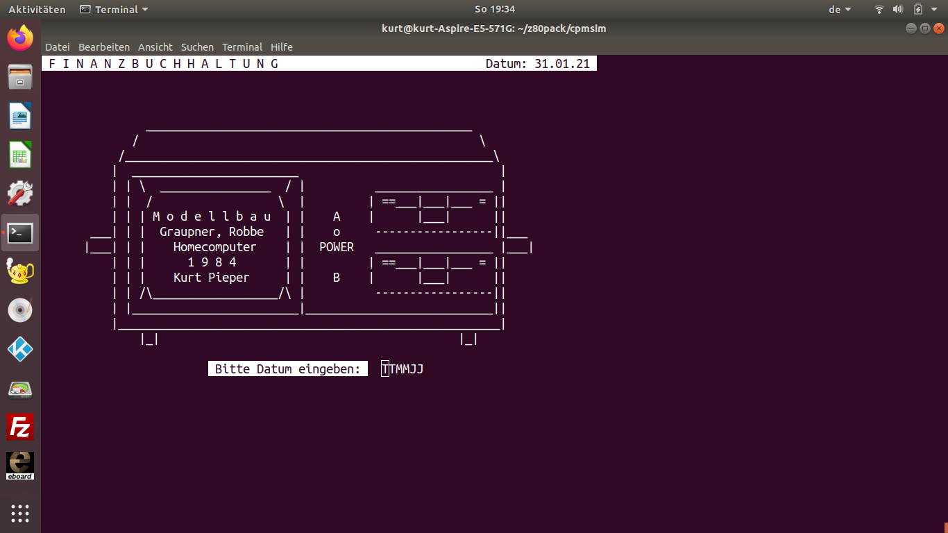Click the TTMMJJ date entry field
The width and height of the screenshot is (948, 533).
coord(403,369)
